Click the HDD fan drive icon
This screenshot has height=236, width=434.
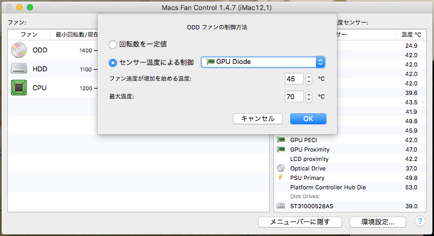tap(19, 69)
